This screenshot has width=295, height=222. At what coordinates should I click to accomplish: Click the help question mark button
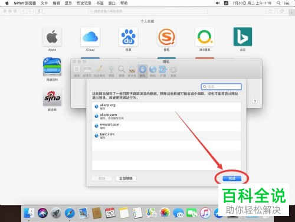point(255,102)
